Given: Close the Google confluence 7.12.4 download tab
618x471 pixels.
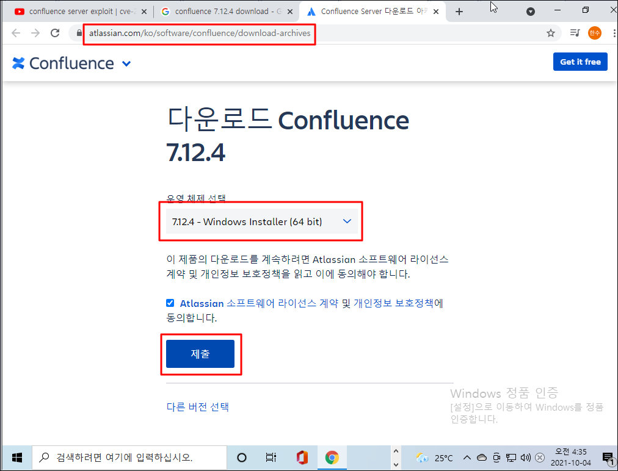Looking at the screenshot, I should pos(290,12).
